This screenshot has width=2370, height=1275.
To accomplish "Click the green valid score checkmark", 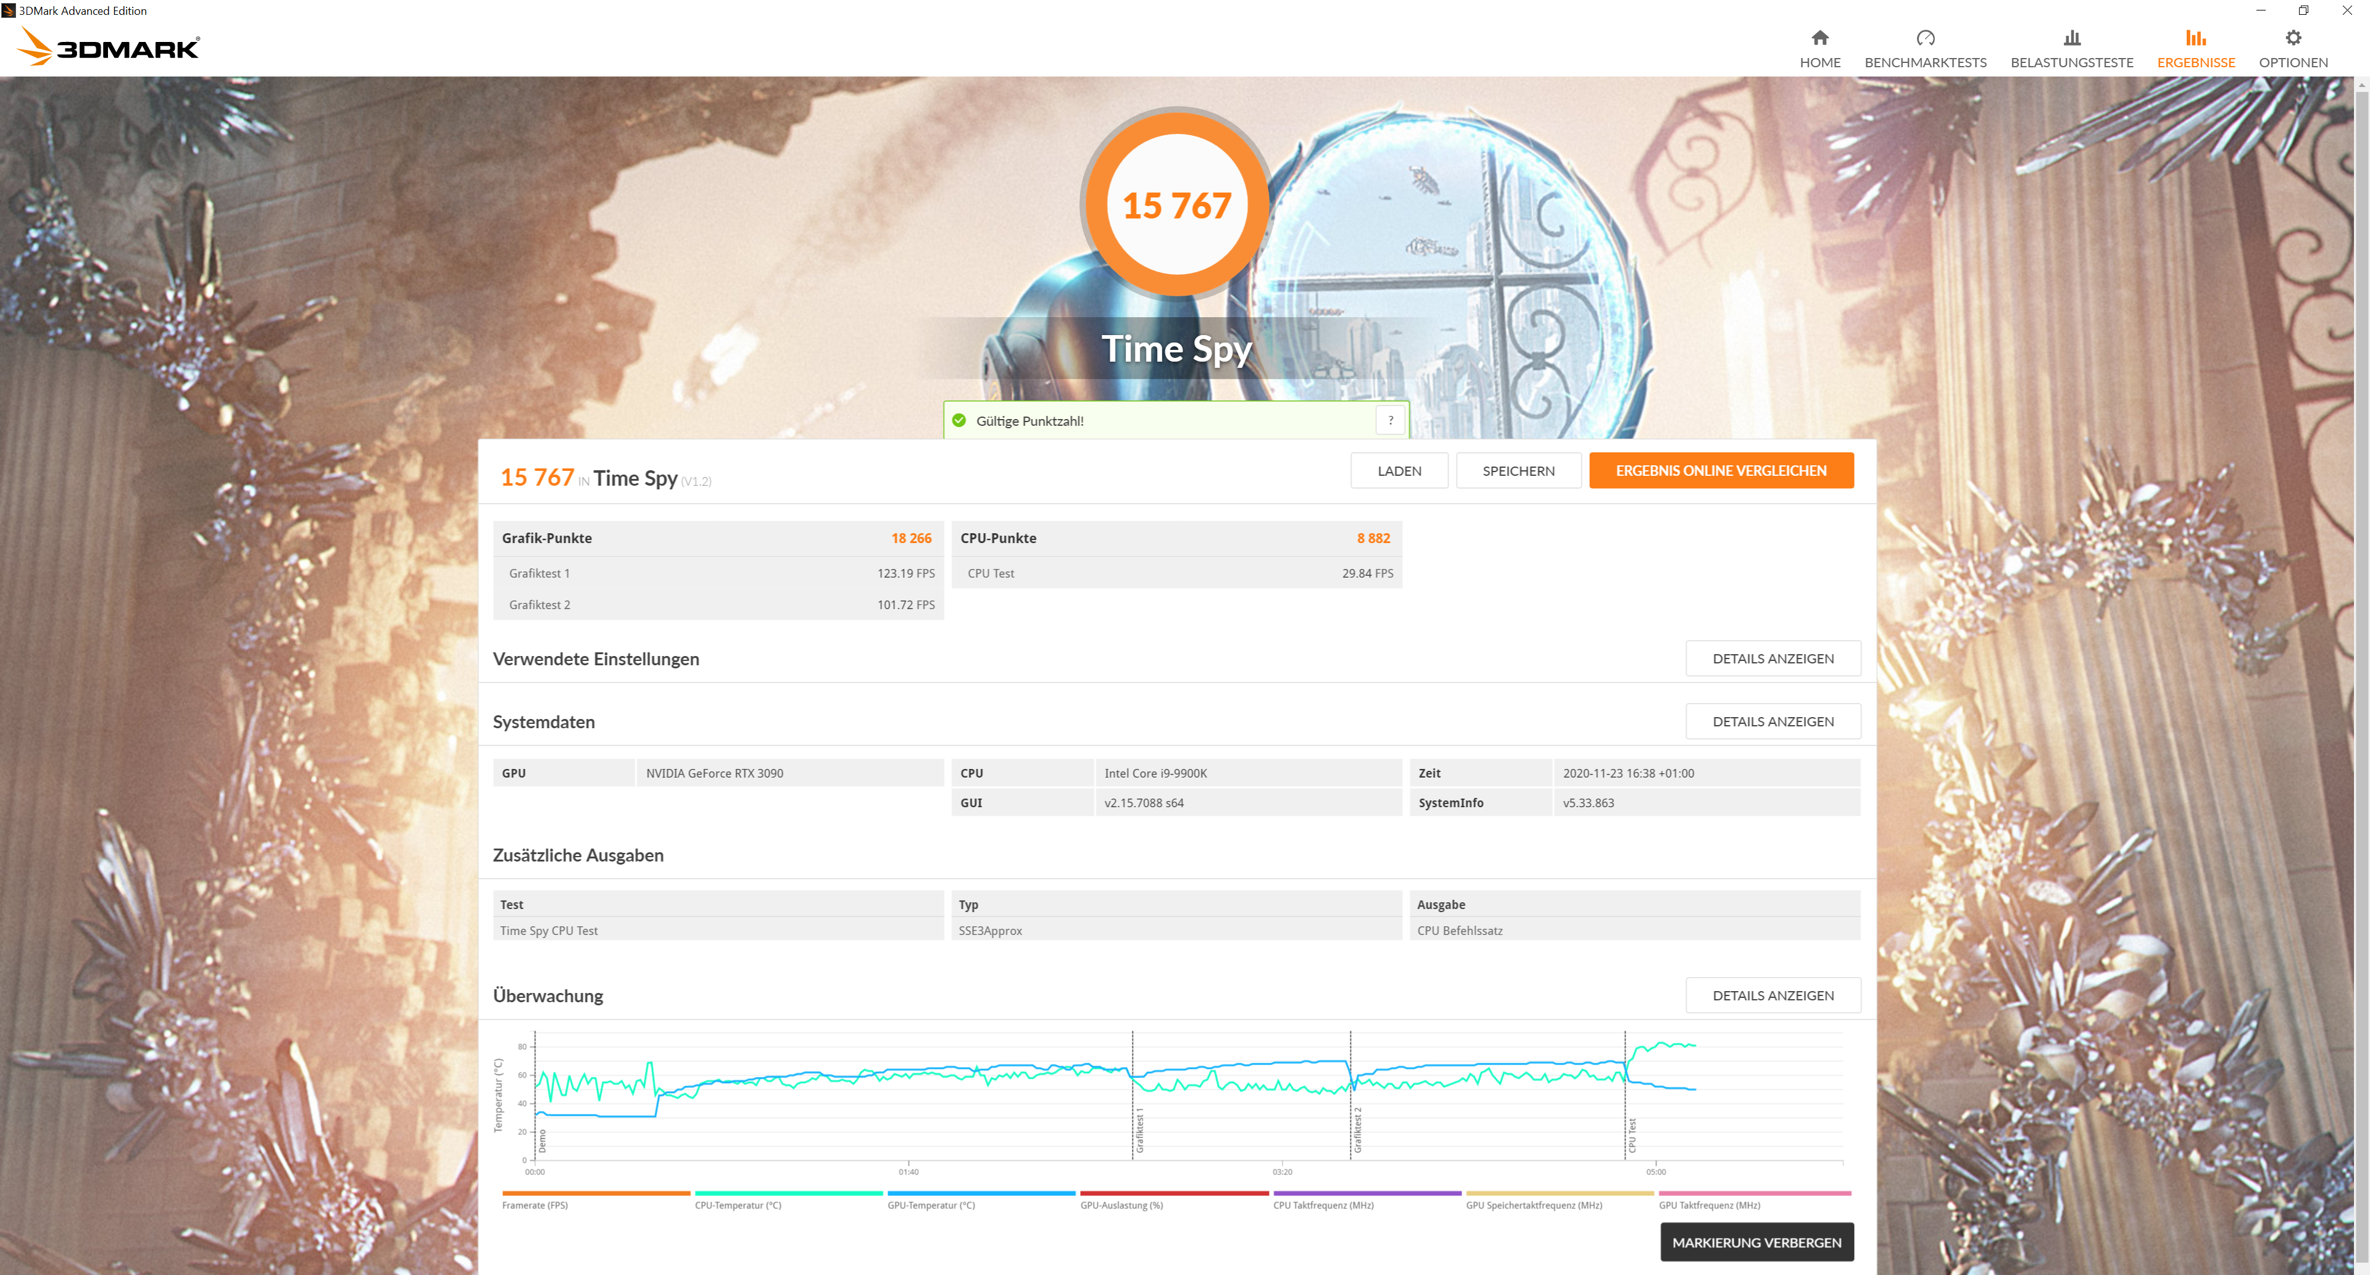I will tap(958, 420).
